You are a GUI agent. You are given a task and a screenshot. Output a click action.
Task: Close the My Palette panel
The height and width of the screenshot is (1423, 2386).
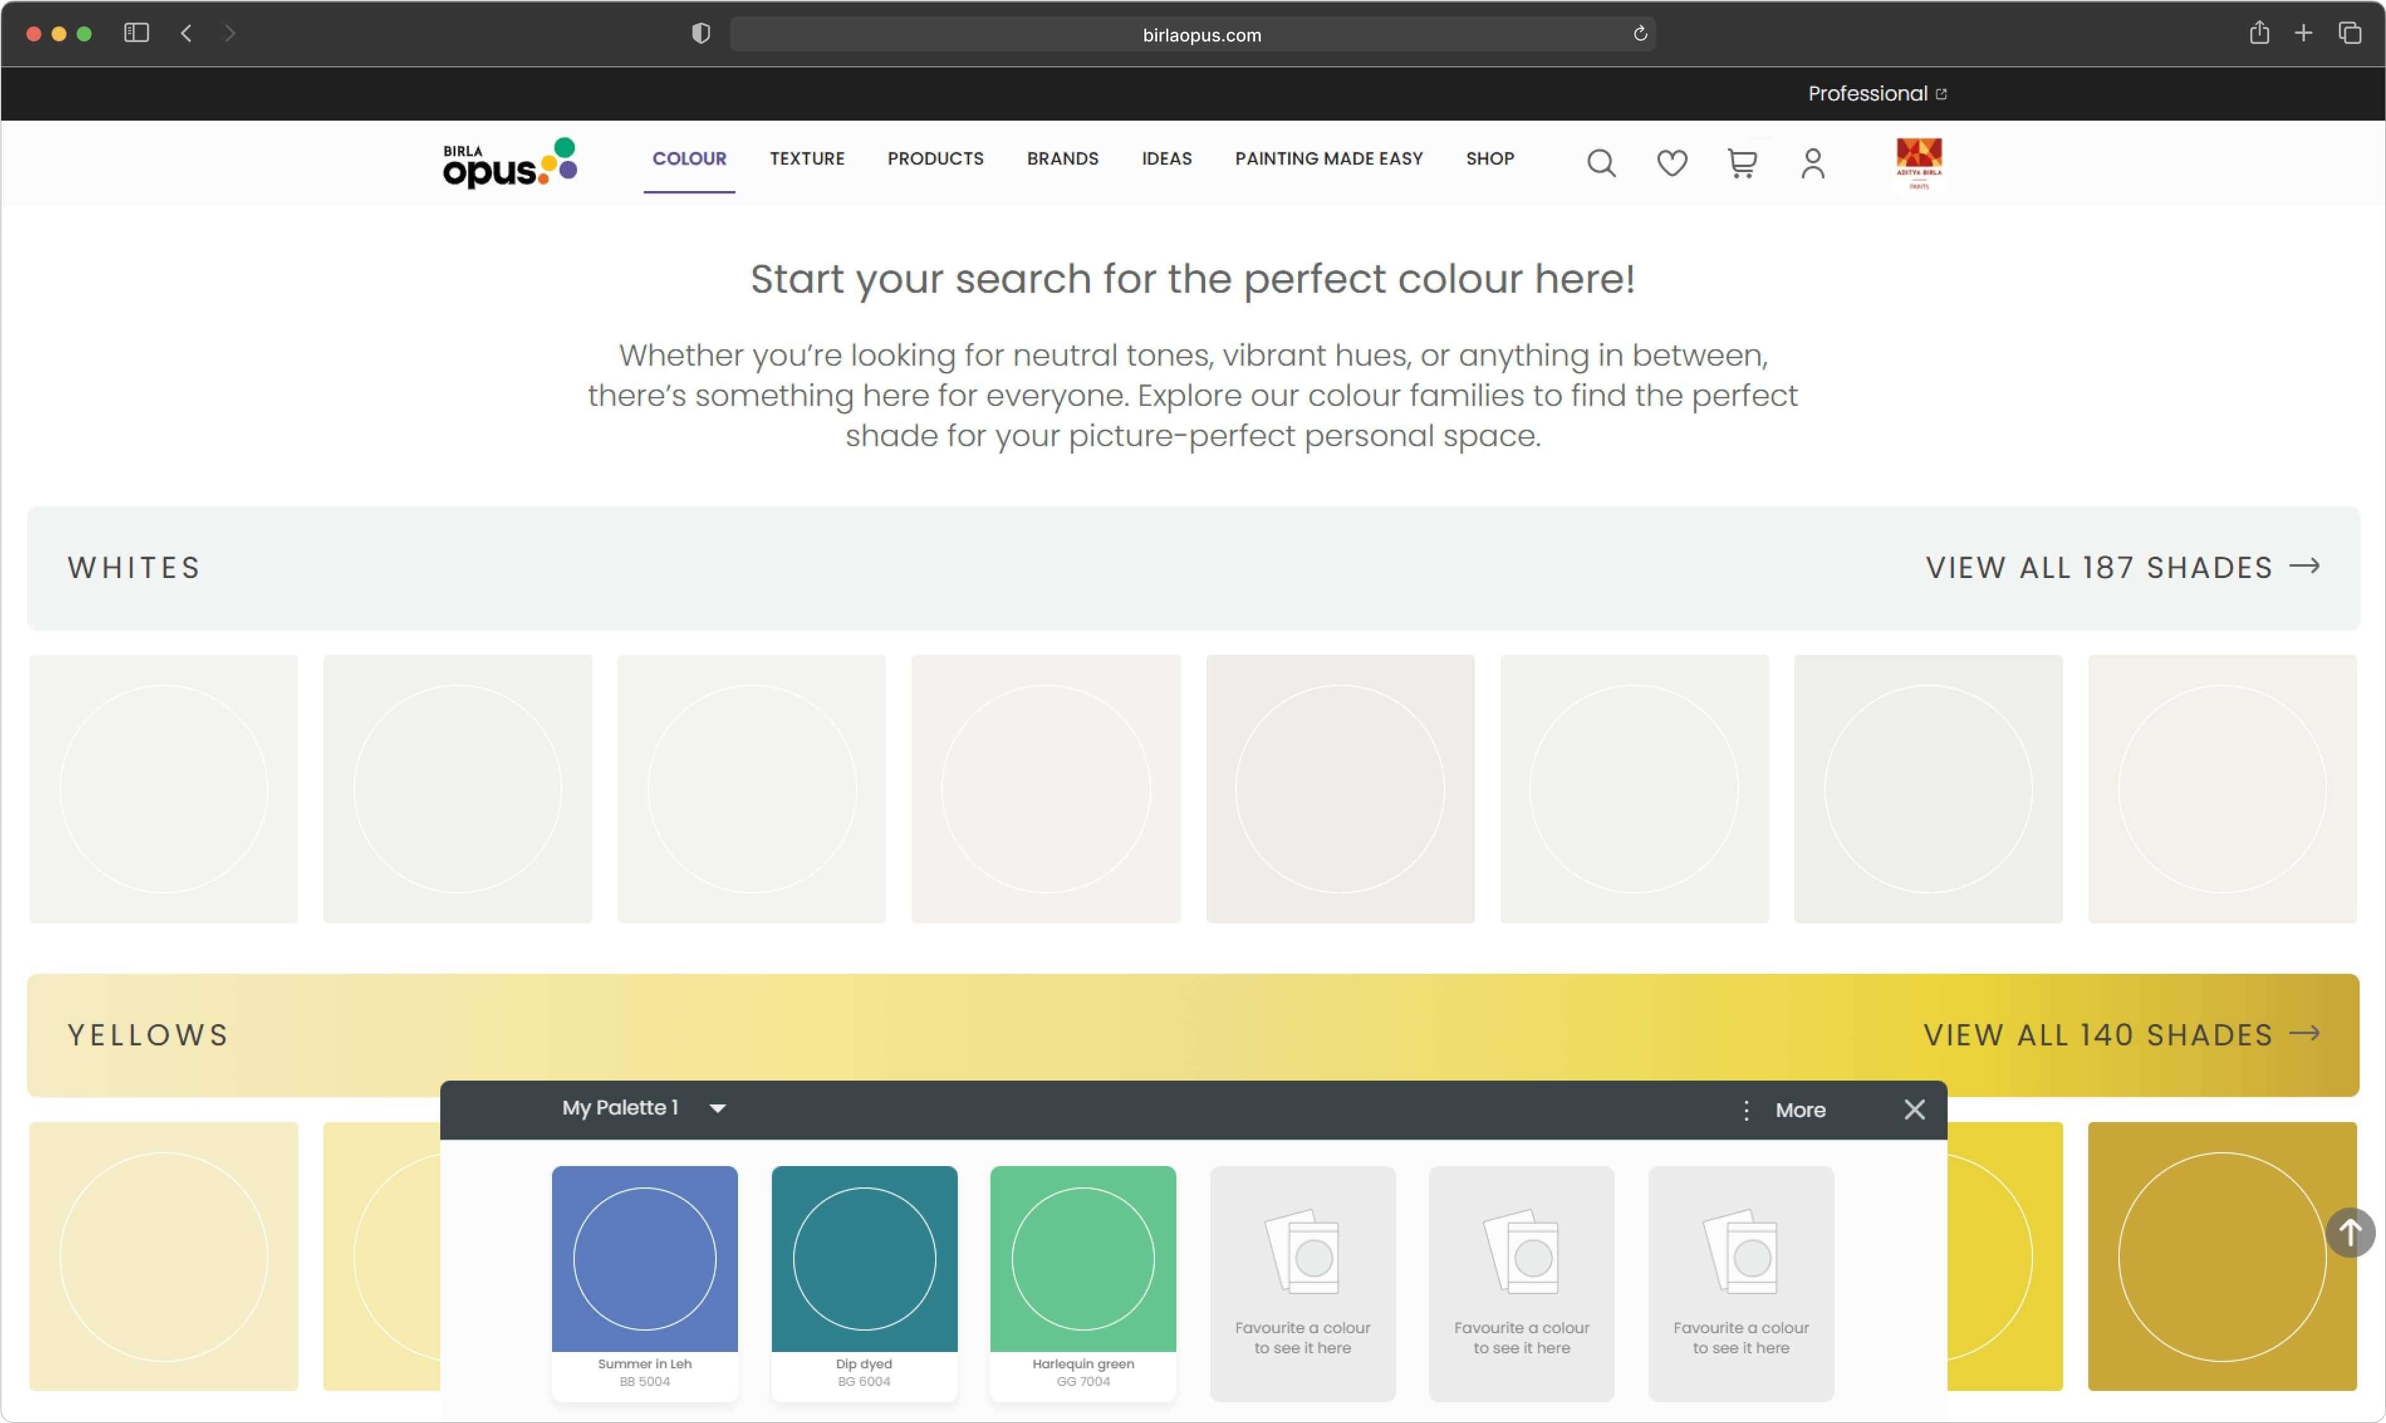click(1914, 1110)
